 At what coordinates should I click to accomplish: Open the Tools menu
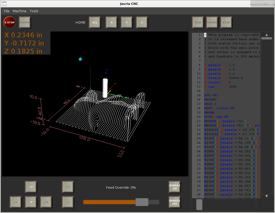(x=34, y=11)
